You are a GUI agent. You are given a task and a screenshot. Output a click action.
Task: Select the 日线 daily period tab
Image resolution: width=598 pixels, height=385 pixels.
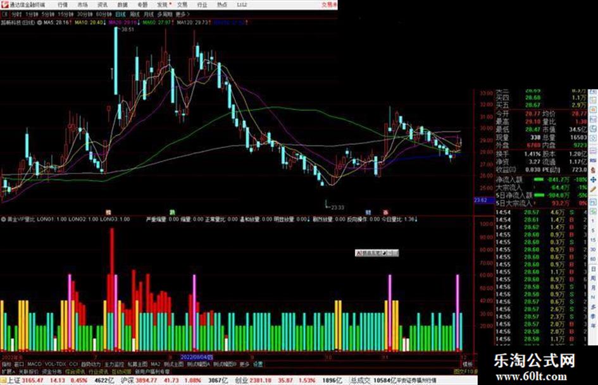point(120,14)
